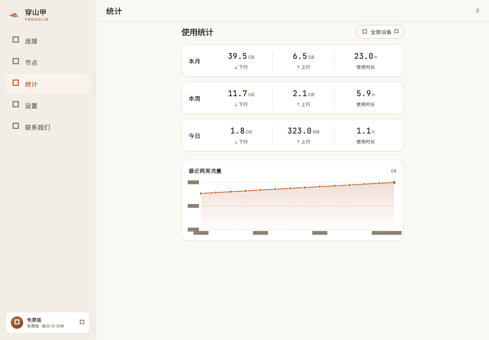The height and width of the screenshot is (340, 489).
Task: Click the 今日 row label
Action: 194,136
